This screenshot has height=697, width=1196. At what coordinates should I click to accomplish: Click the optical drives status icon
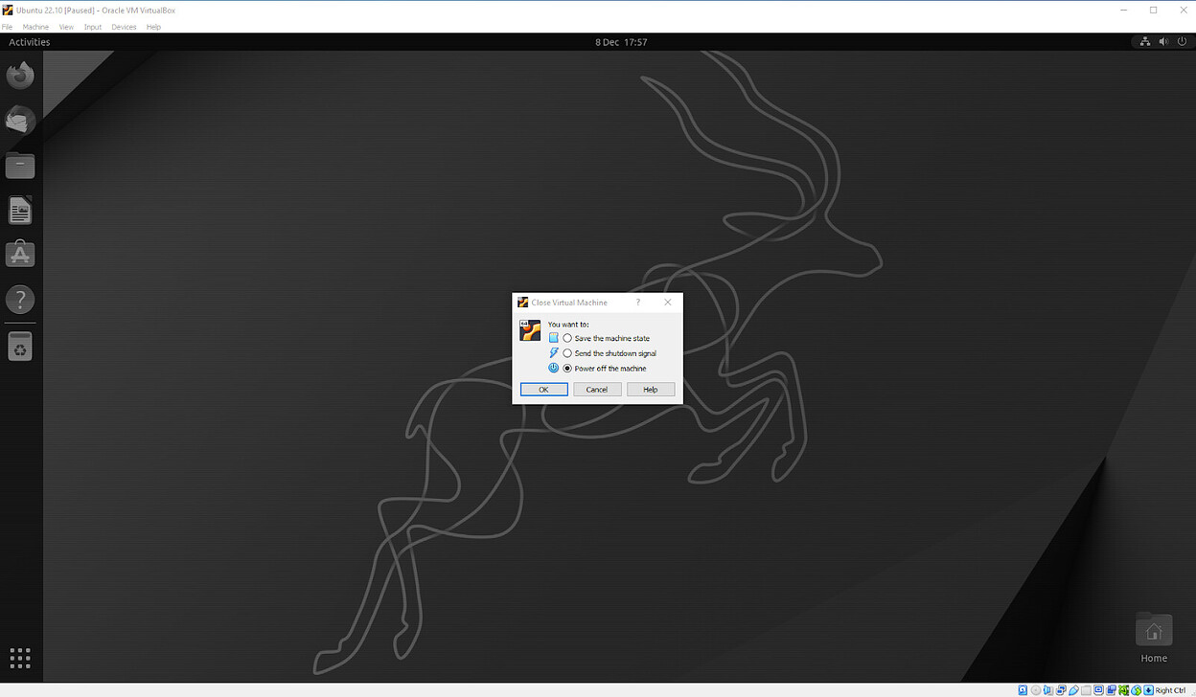[x=1034, y=689]
